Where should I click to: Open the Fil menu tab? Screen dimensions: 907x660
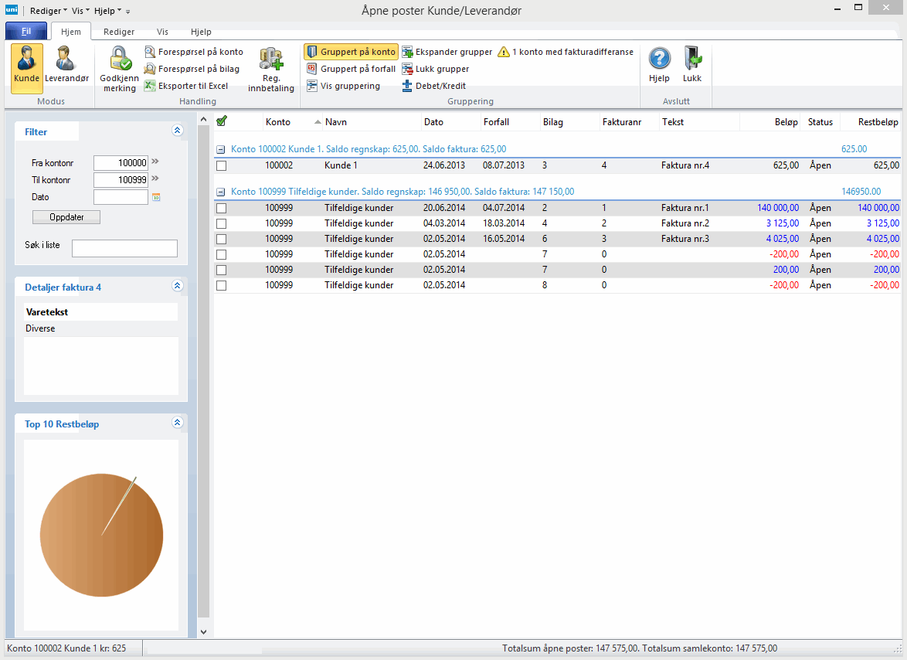[25, 32]
